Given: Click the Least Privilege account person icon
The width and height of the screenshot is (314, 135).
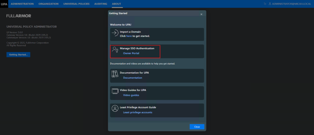Looking at the screenshot, I should point(115,109).
